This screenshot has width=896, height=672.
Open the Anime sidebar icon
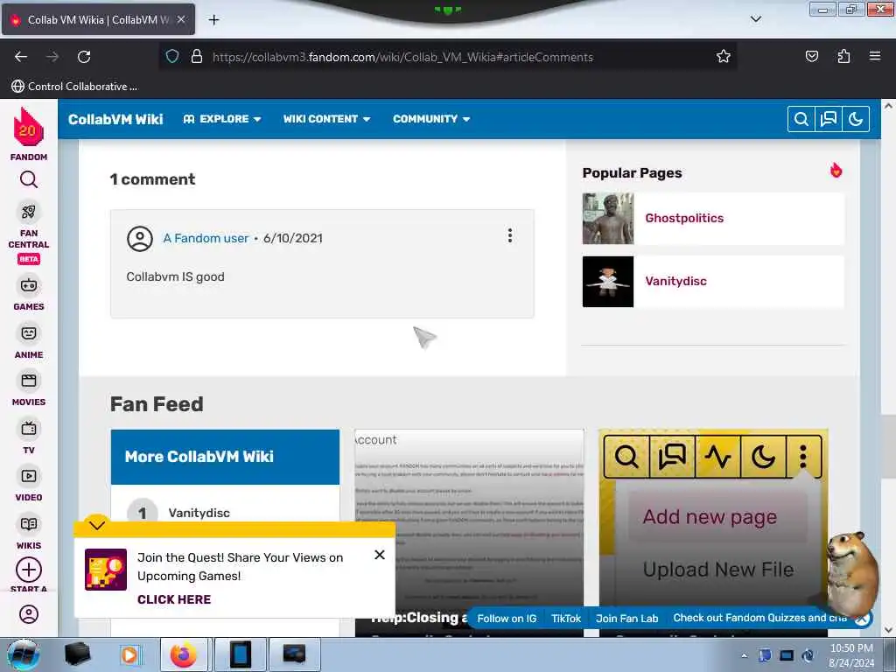[29, 333]
